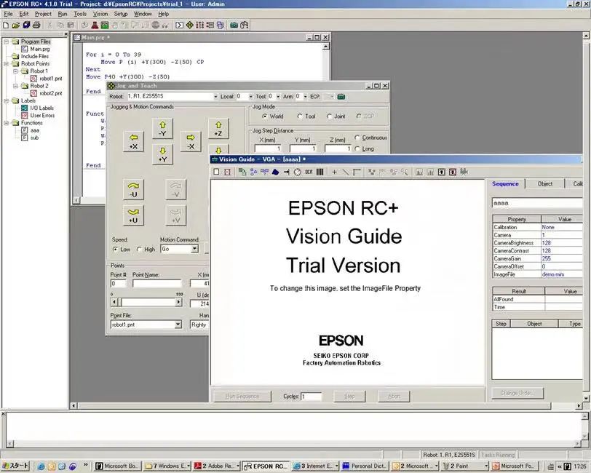Viewport: 591px width, 473px height.
Task: Collapse the Functions tree node
Action: (x=7, y=123)
